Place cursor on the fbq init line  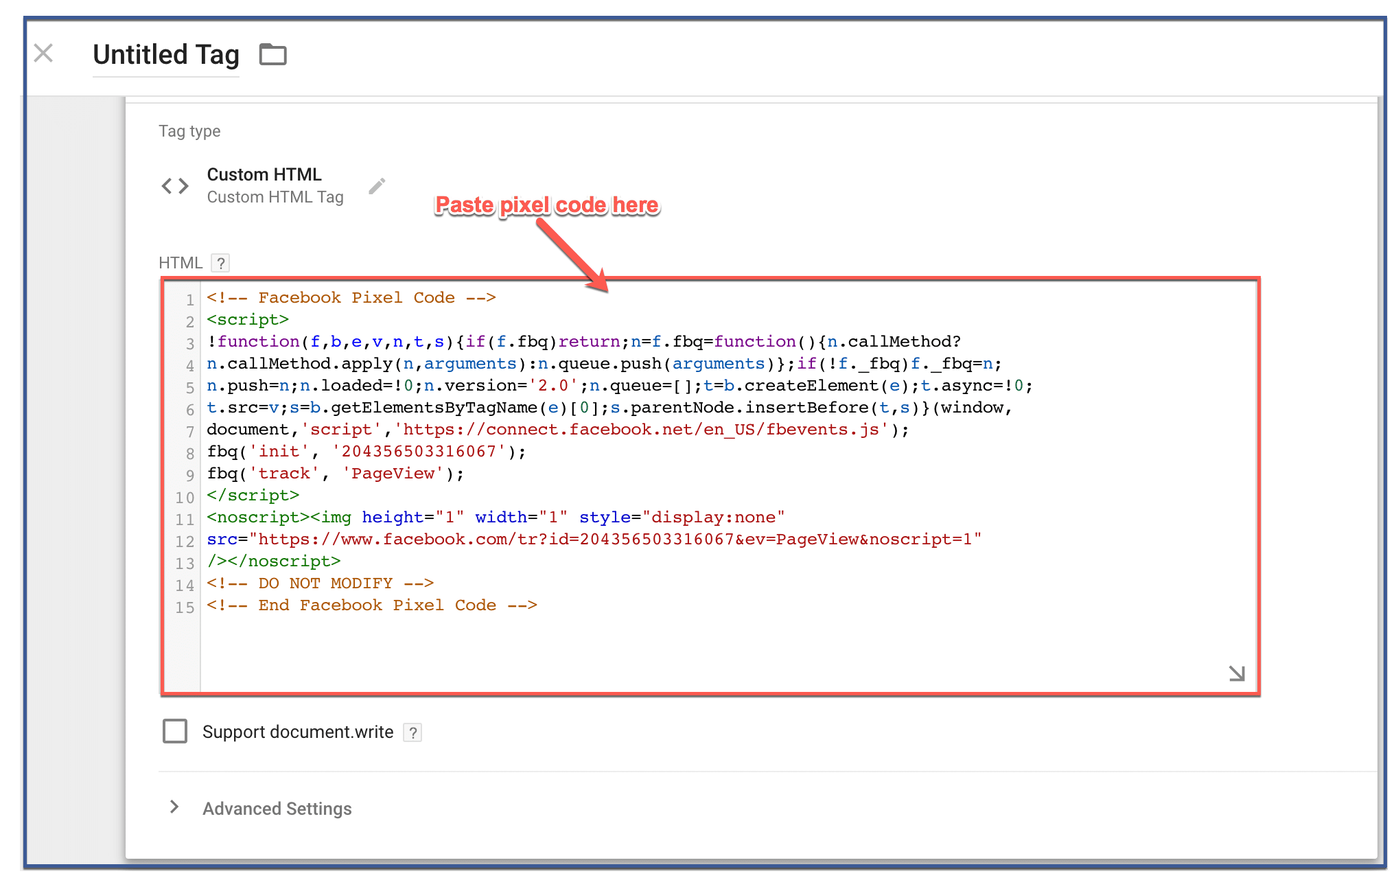pos(367,452)
